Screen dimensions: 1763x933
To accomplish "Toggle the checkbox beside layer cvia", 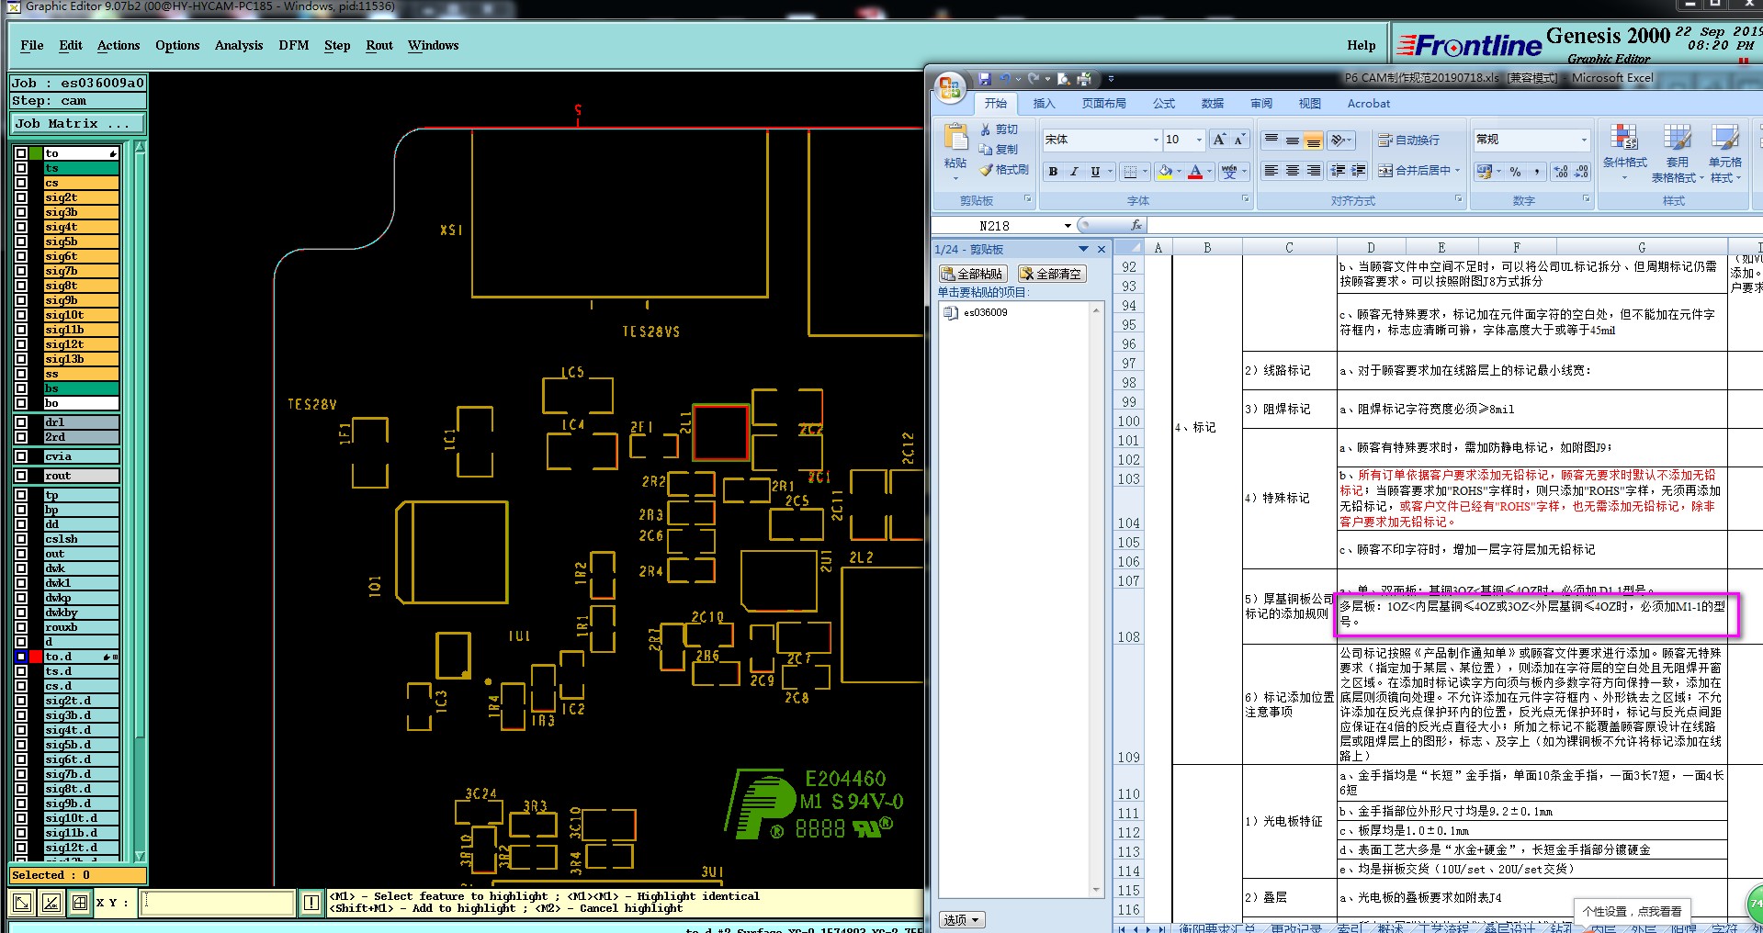I will click(x=21, y=456).
